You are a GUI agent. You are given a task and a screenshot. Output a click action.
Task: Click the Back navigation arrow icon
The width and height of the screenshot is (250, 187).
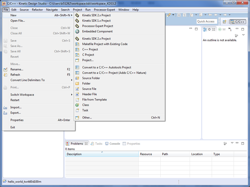(216, 15)
